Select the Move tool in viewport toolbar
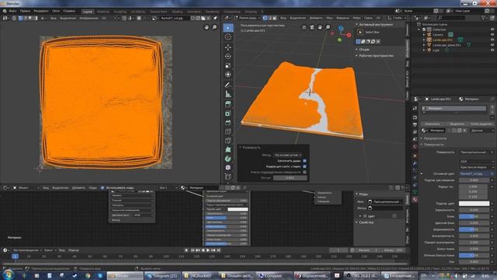This screenshot has width=497, height=280. (228, 47)
